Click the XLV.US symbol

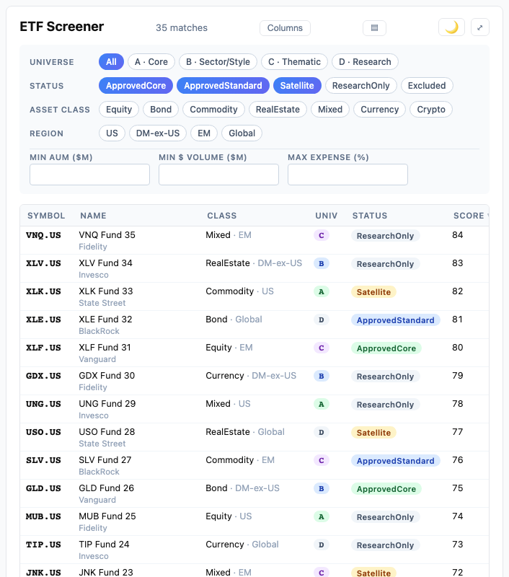point(43,263)
